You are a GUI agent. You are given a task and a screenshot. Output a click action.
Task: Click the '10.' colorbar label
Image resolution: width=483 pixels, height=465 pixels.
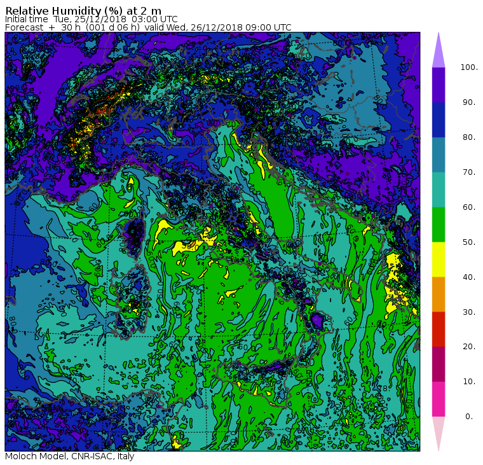coord(469,382)
